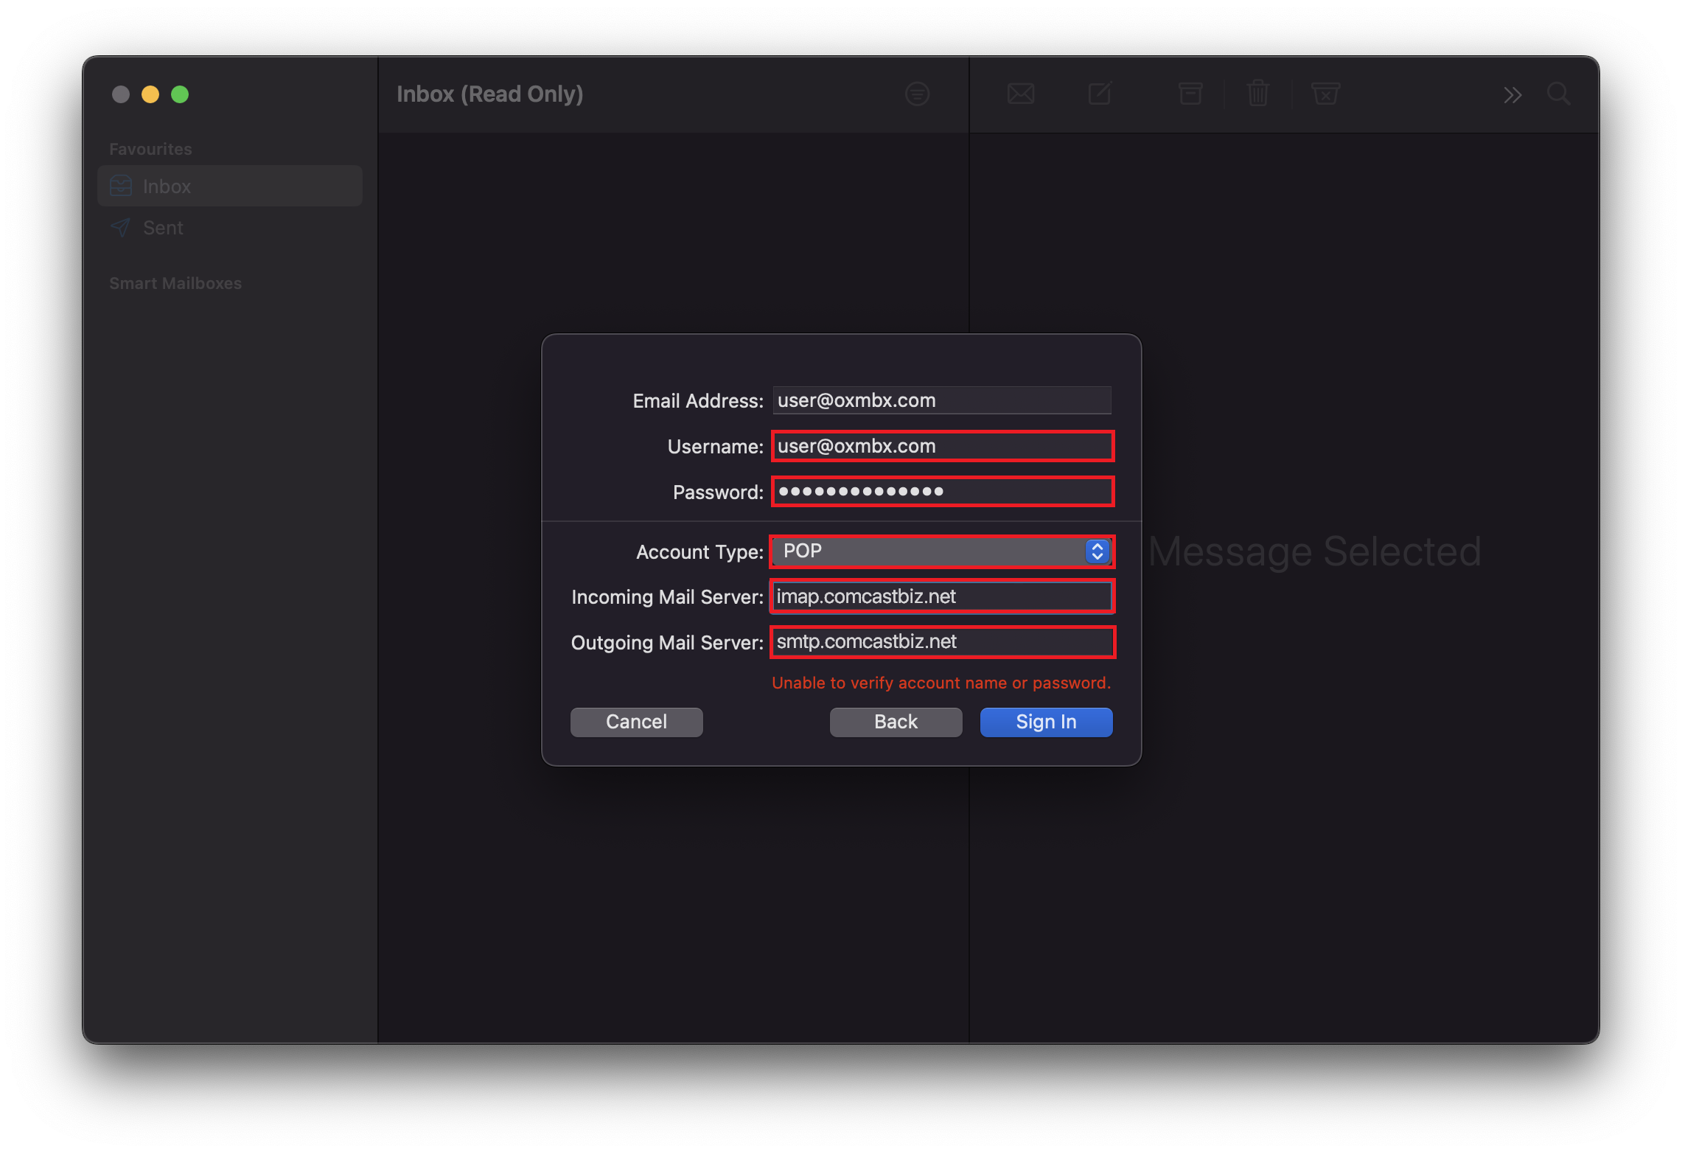
Task: Click the Password field
Action: coord(941,491)
